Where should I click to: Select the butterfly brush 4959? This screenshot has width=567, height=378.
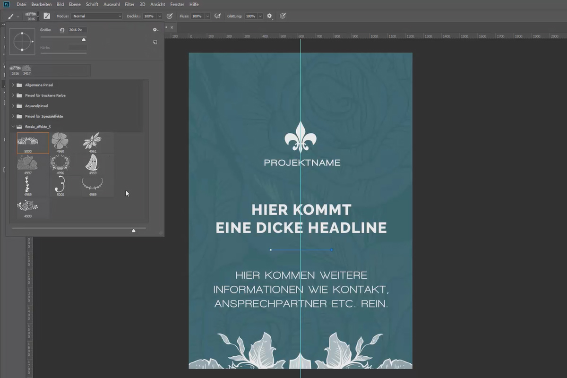pos(93,164)
